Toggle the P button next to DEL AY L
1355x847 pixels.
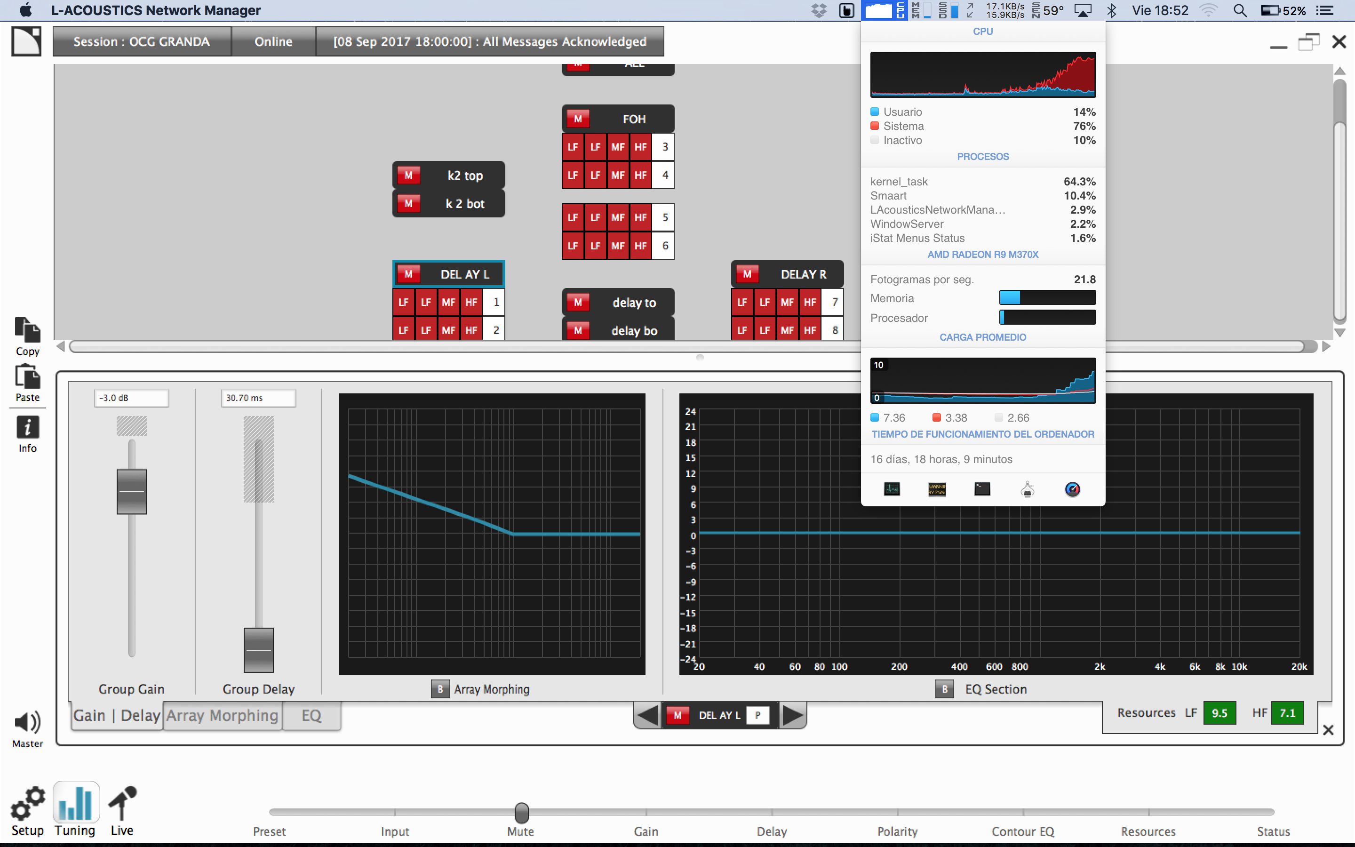pyautogui.click(x=758, y=715)
